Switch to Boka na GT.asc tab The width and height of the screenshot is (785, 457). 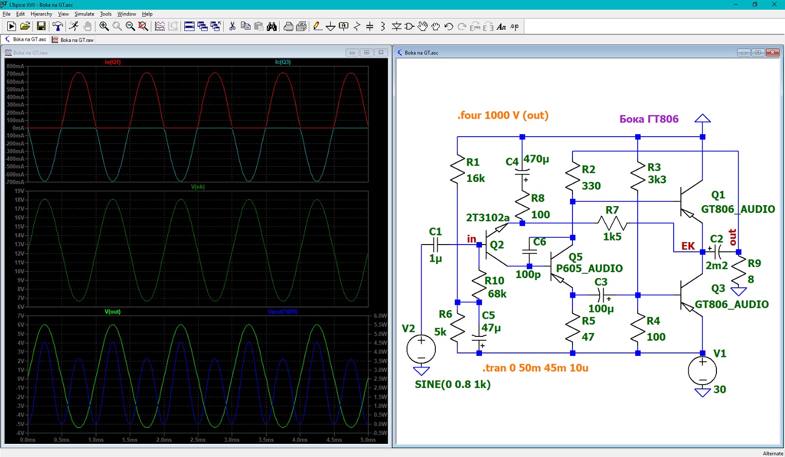(25, 39)
